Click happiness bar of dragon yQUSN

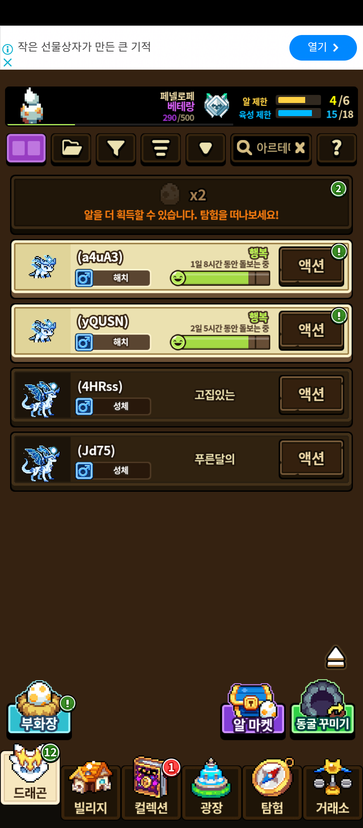point(220,343)
